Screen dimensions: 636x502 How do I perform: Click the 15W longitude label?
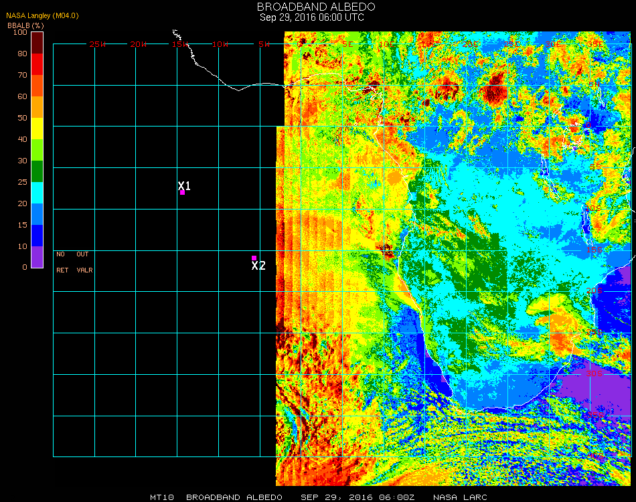pos(181,44)
